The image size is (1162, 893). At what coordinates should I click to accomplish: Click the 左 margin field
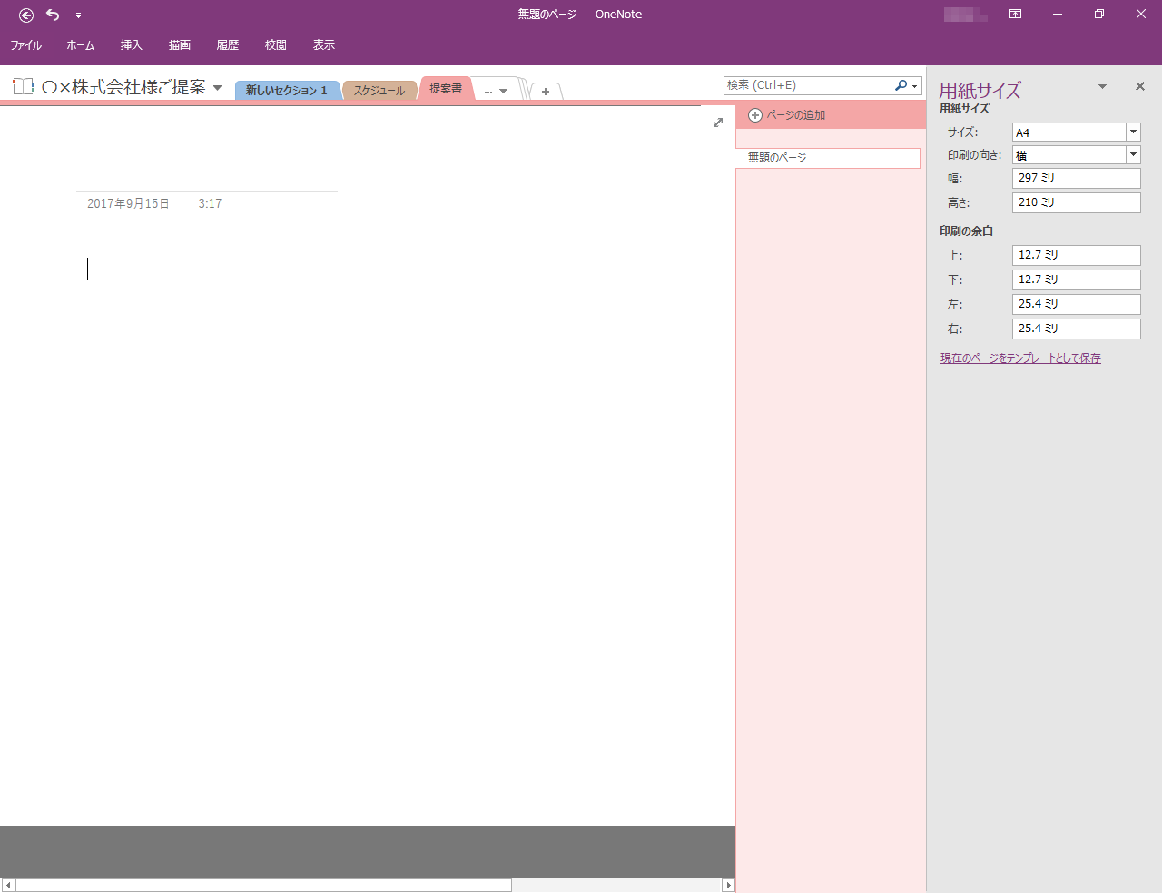[1076, 304]
